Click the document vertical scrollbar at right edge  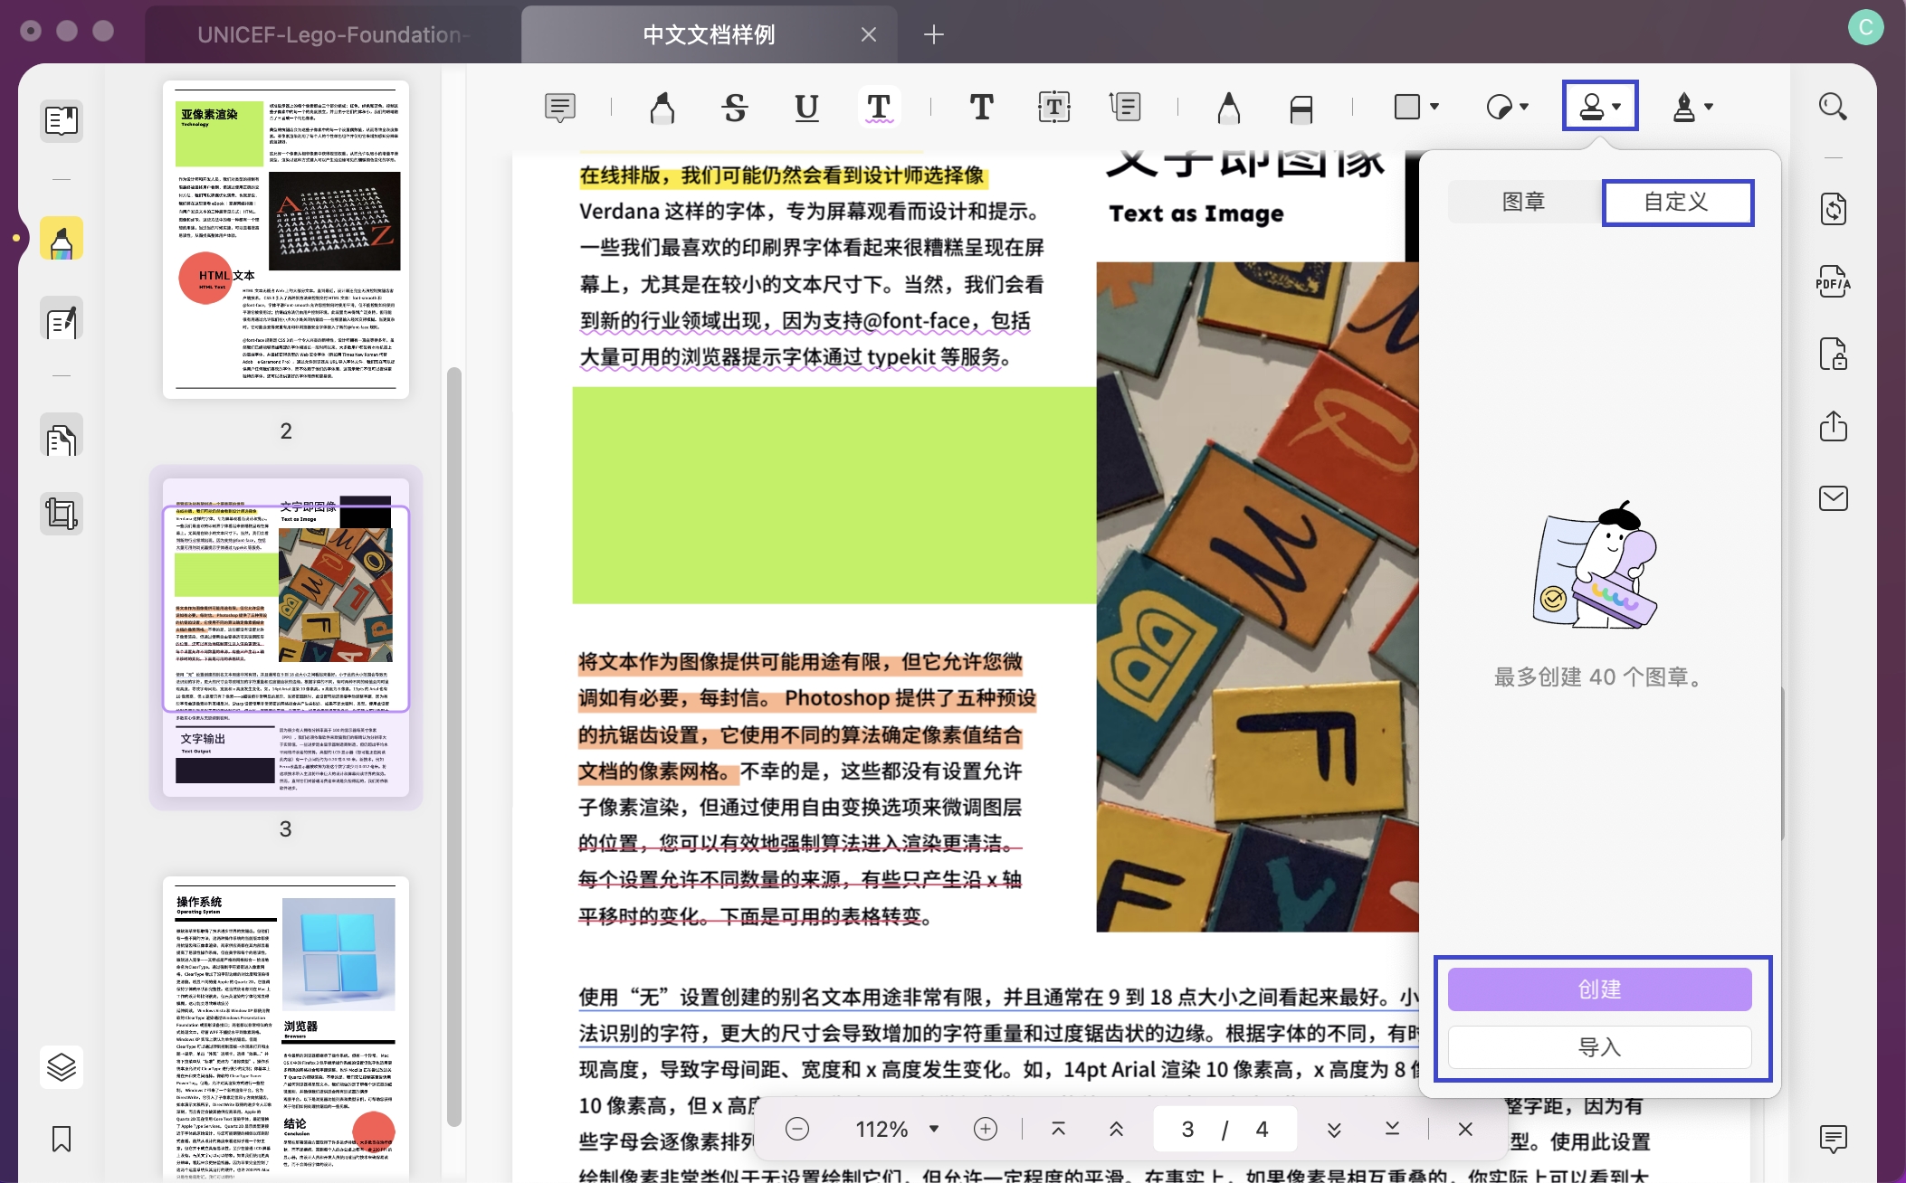point(1783,764)
